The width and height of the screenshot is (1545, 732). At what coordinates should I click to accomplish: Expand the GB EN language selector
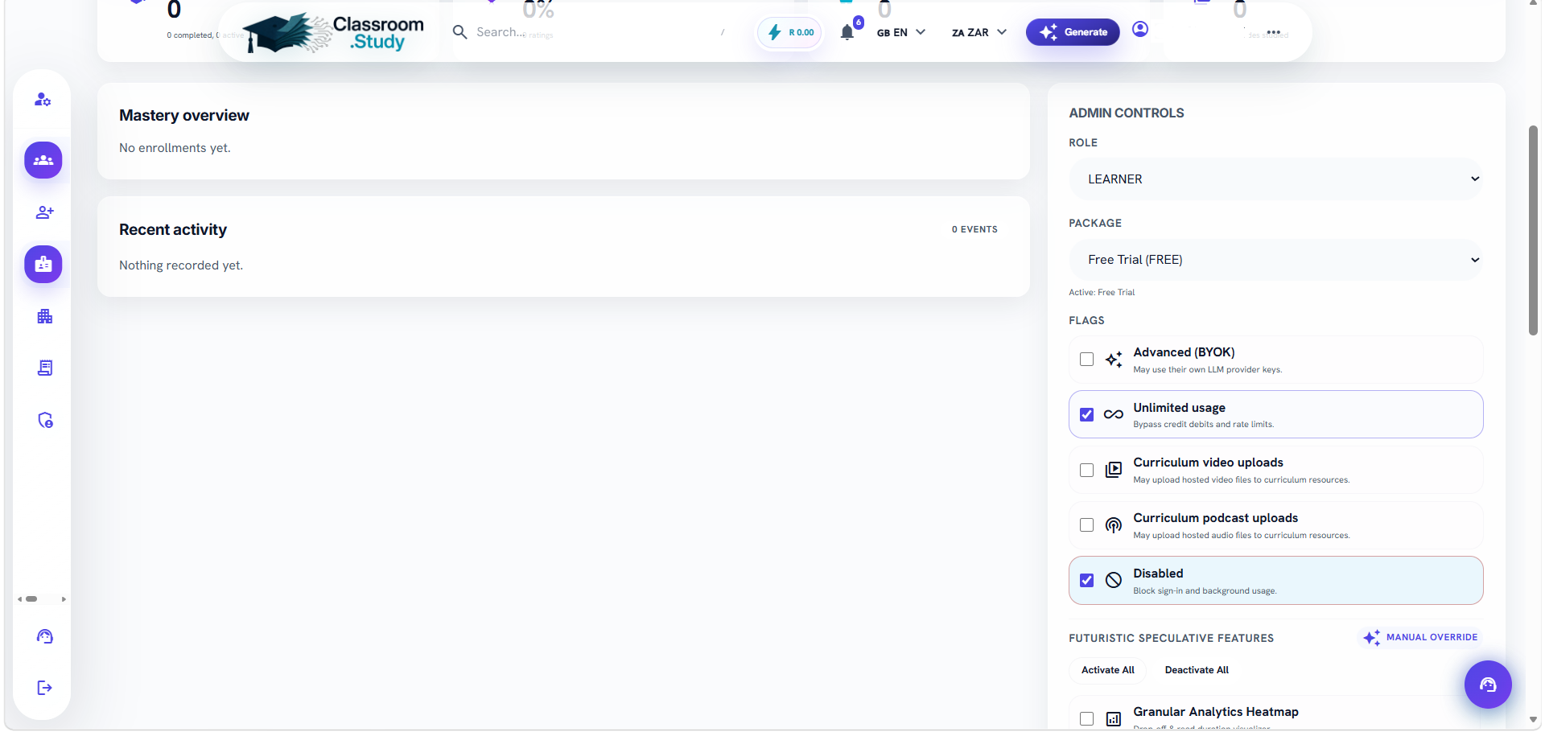coord(901,33)
